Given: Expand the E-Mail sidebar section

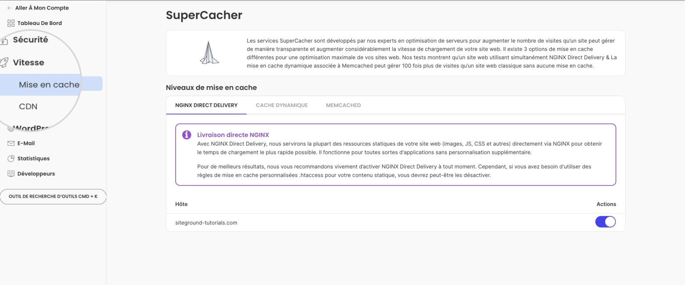Looking at the screenshot, I should pos(26,144).
